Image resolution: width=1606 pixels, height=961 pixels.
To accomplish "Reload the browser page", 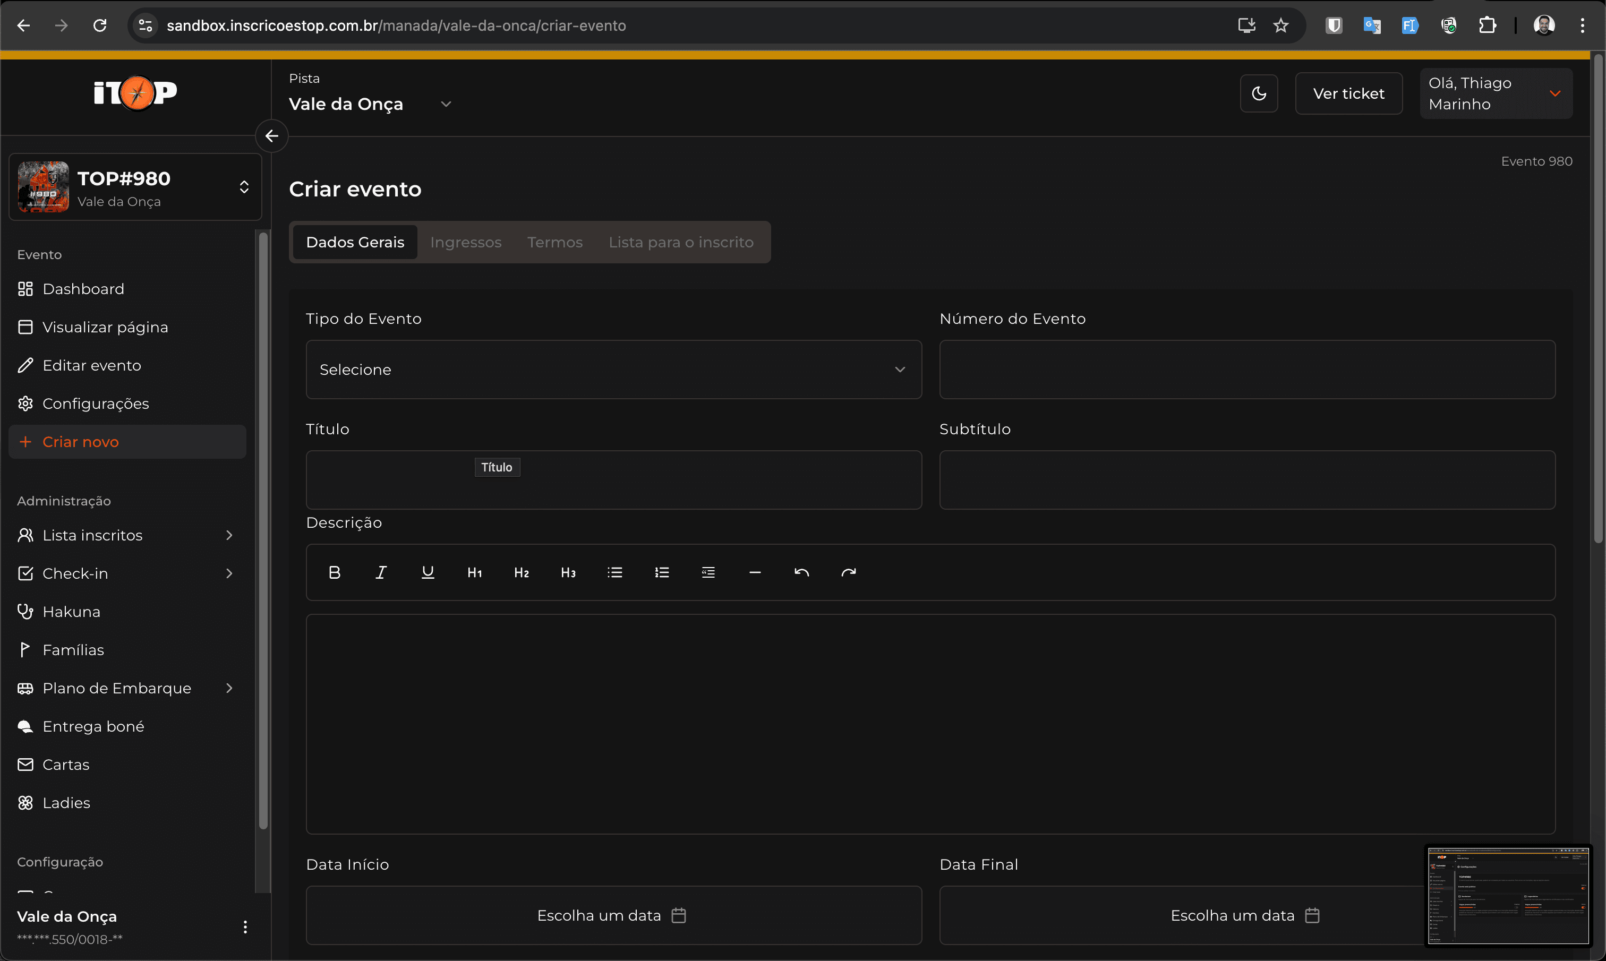I will pos(100,25).
